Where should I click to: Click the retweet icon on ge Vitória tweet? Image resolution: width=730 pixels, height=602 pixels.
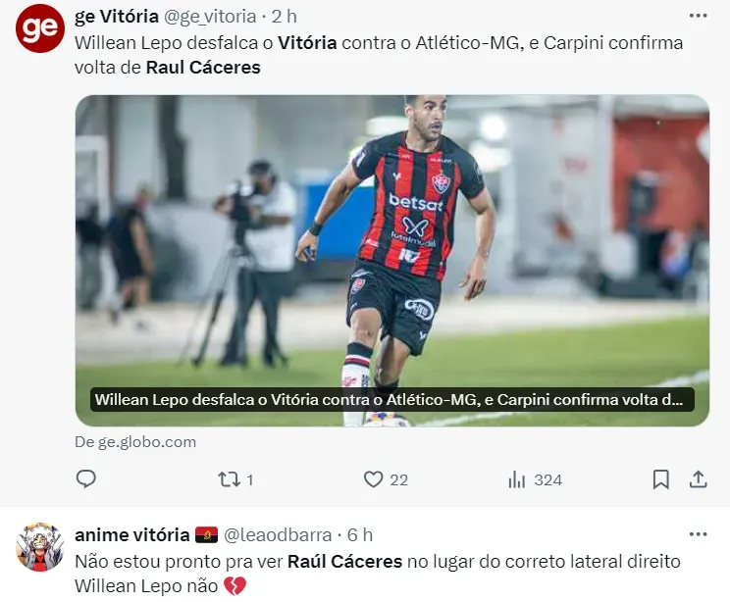[x=229, y=479]
